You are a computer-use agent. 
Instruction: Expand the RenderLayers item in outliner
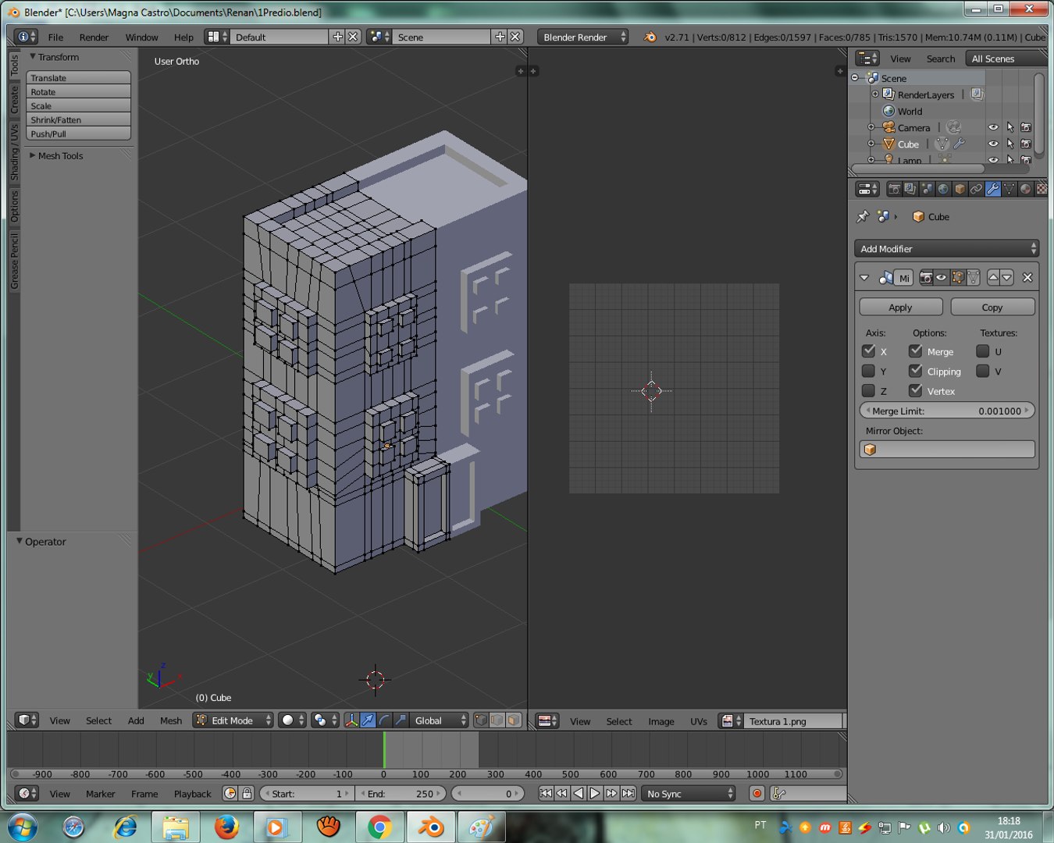875,94
